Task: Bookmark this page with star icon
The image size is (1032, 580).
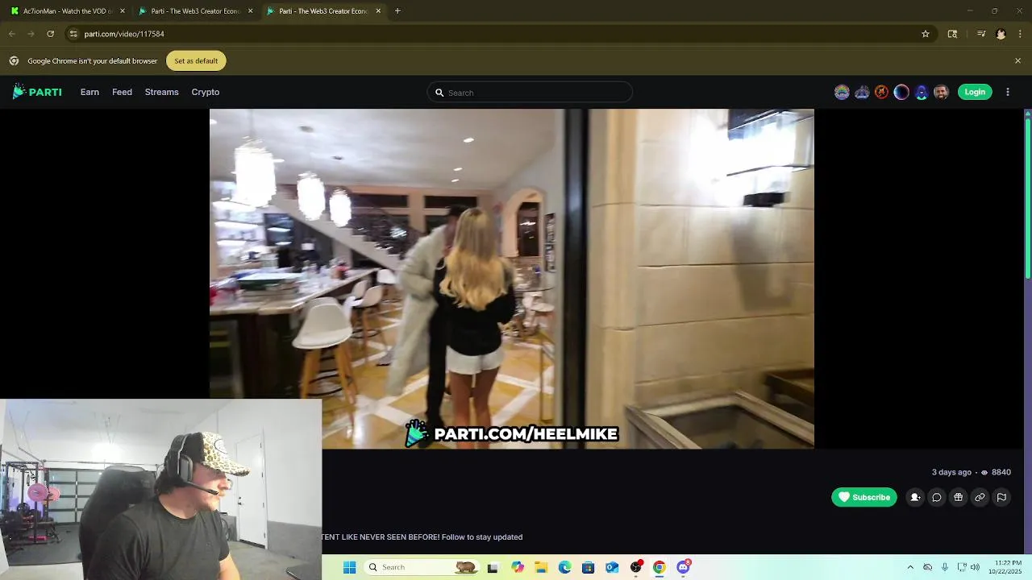Action: pyautogui.click(x=926, y=34)
